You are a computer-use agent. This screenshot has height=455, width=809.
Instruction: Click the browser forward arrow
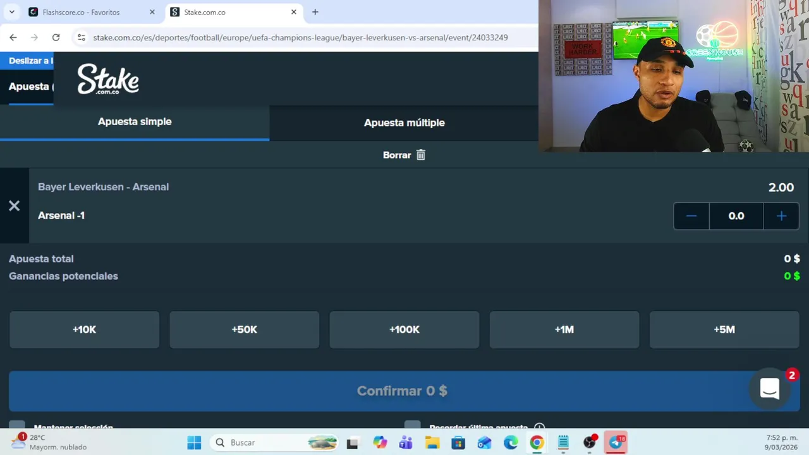point(35,37)
